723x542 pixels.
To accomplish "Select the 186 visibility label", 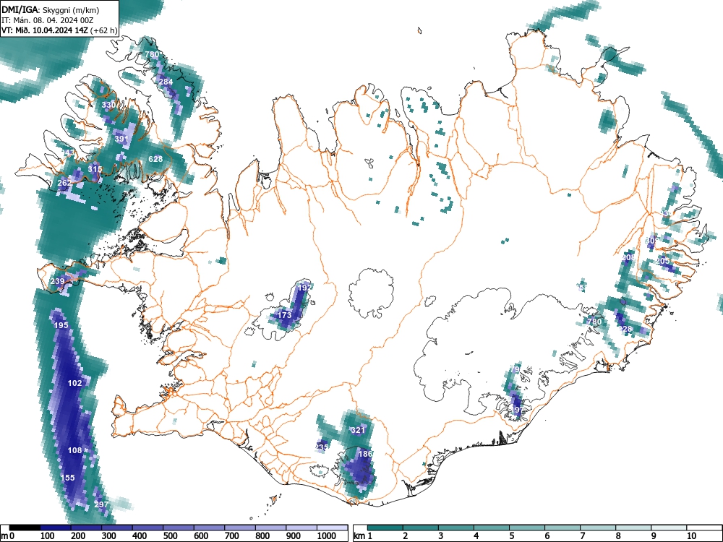I will [365, 454].
